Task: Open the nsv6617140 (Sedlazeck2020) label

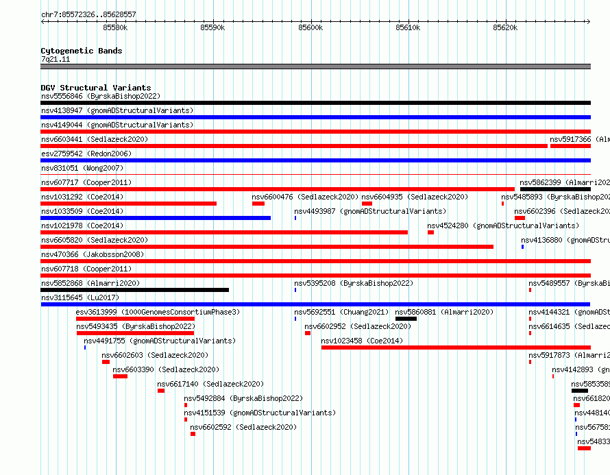Action: click(x=210, y=384)
